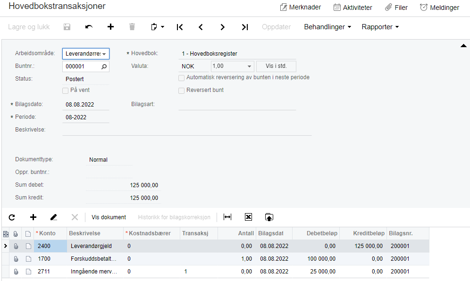Click Vis dokument
Screen dimensions: 470x281
click(109, 217)
